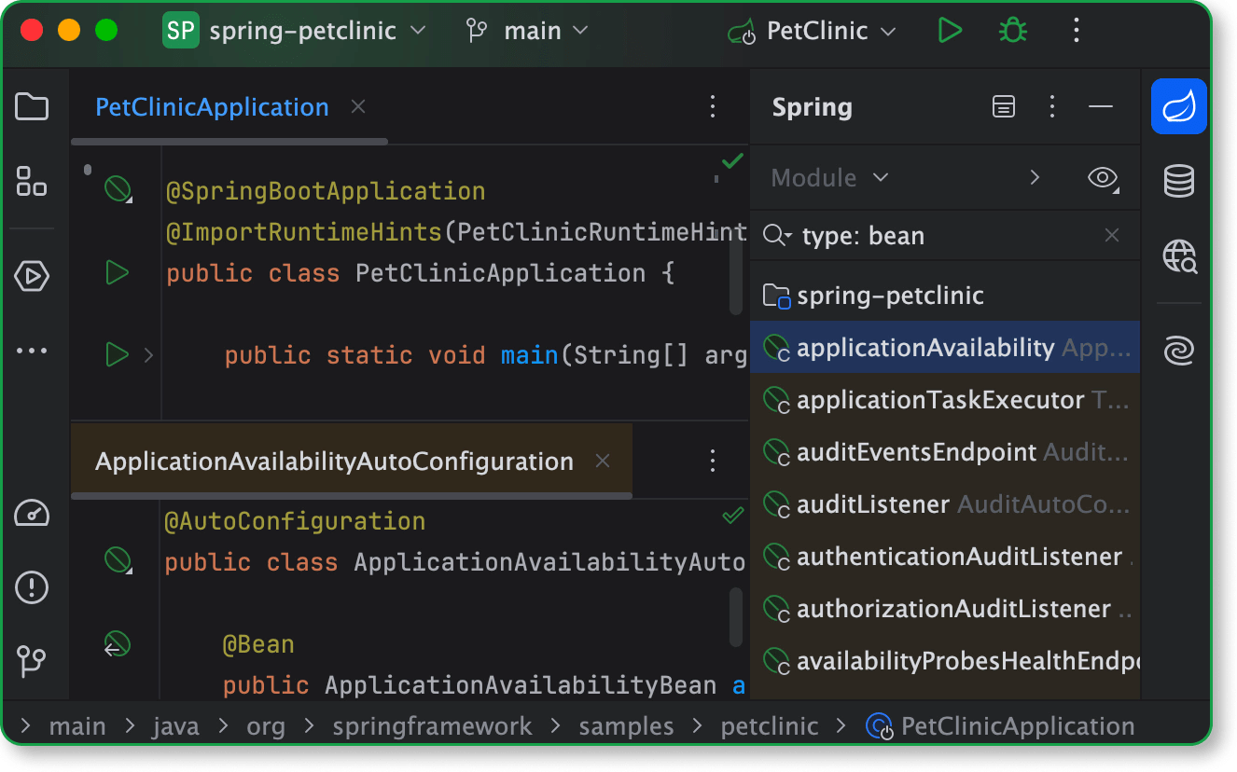This screenshot has width=1237, height=772.
Task: Open the Project tool window folder icon
Action: [32, 107]
